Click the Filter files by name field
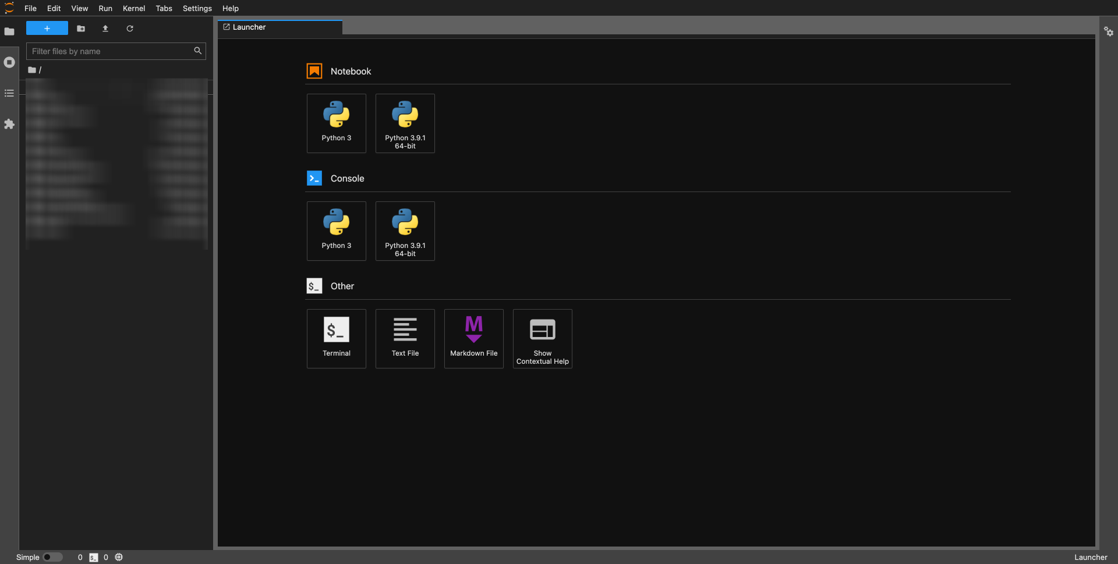The height and width of the screenshot is (564, 1118). point(111,51)
